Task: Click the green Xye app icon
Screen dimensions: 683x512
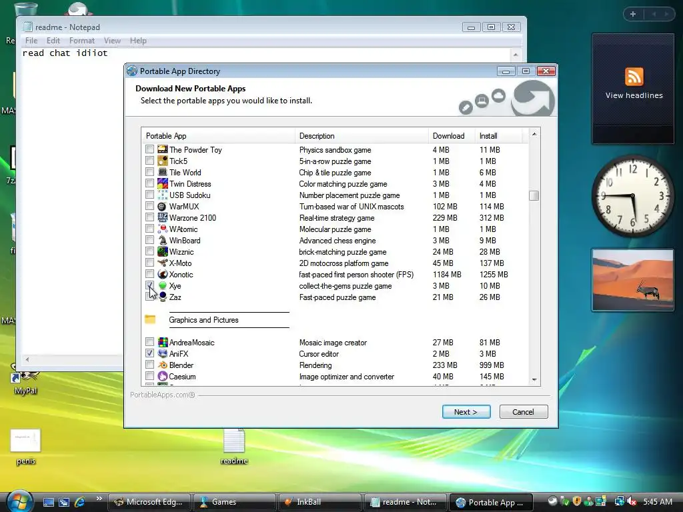Action: pyautogui.click(x=163, y=285)
